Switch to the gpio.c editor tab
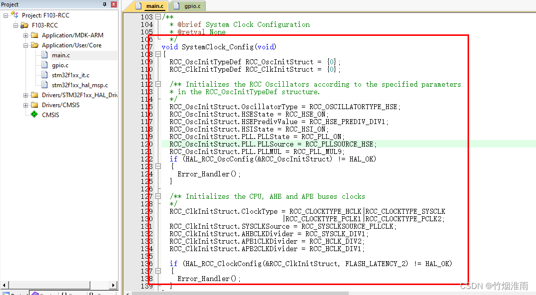536x295 pixels. (192, 7)
